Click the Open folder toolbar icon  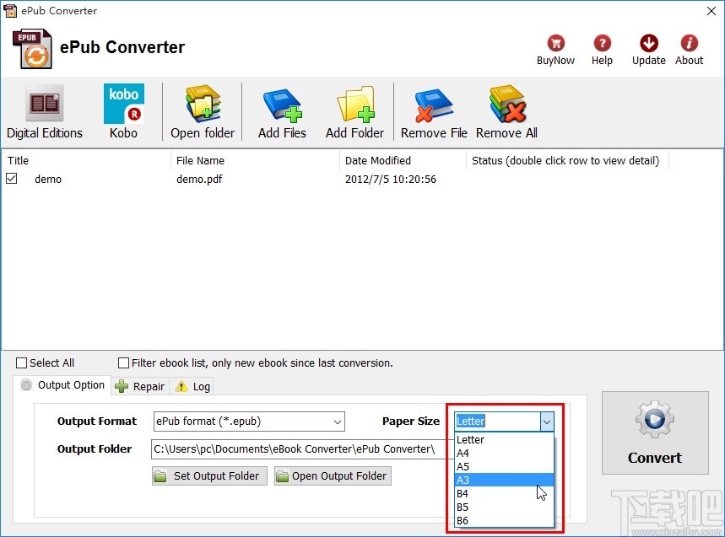point(203,112)
